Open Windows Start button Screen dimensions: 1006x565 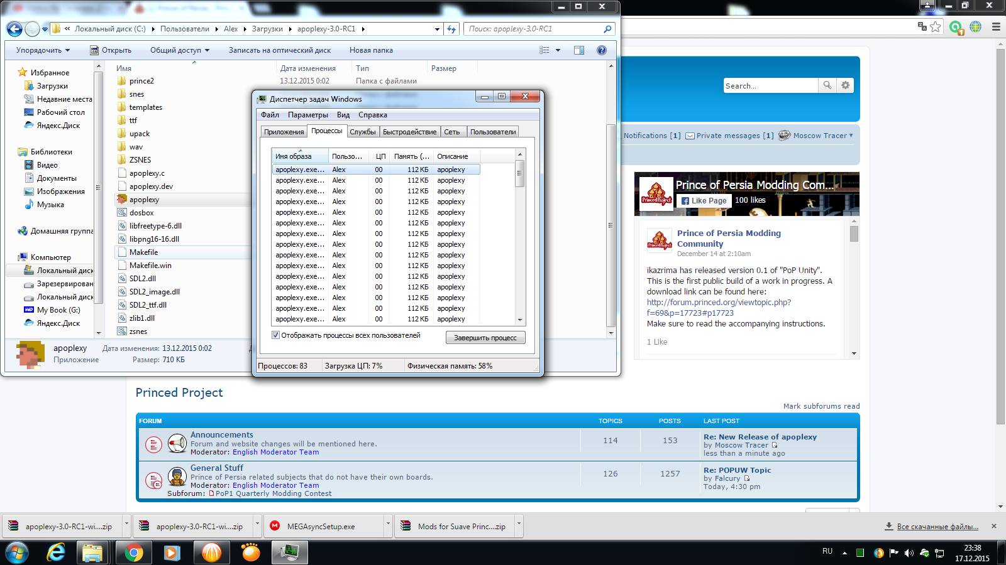(x=16, y=553)
